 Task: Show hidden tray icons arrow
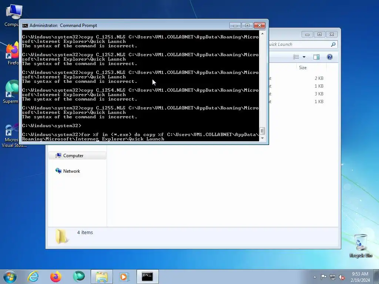315,277
